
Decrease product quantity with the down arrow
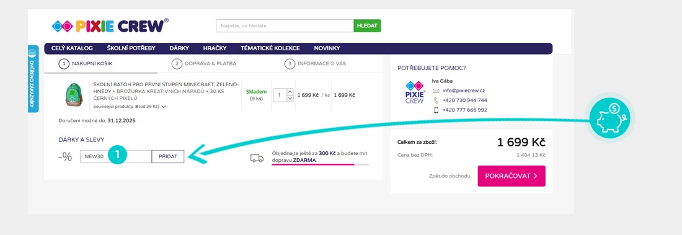tap(290, 99)
